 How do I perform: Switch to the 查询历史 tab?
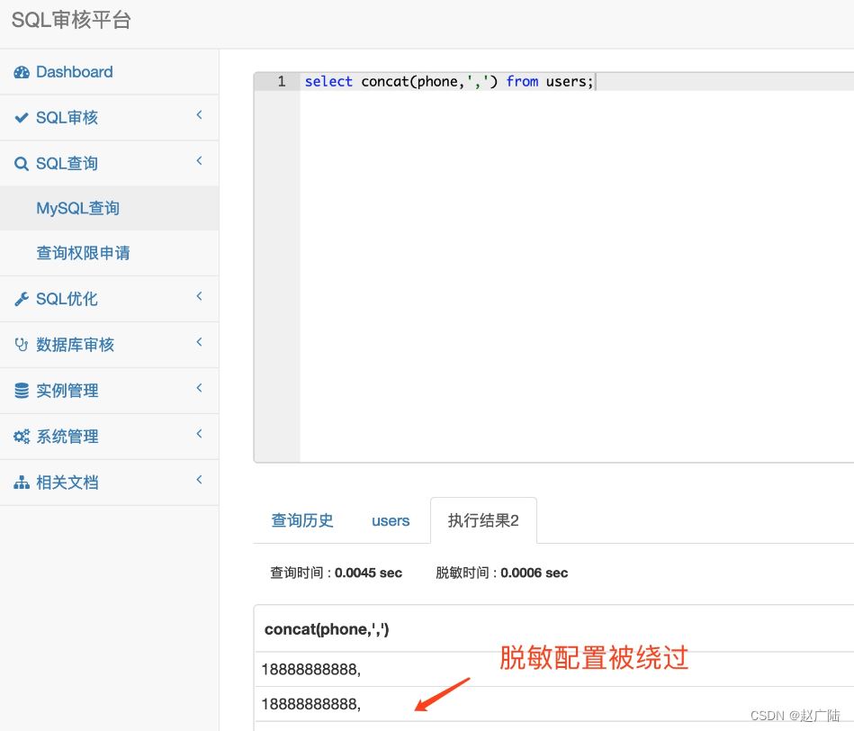coord(302,520)
